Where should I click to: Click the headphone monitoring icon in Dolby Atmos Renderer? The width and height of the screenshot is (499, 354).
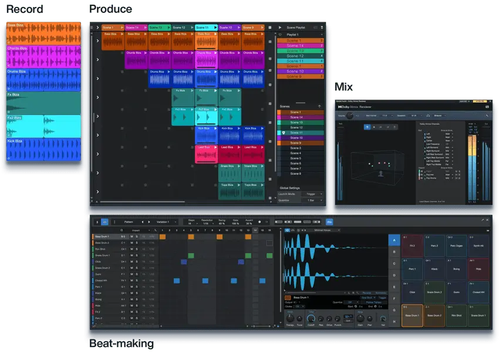click(428, 115)
